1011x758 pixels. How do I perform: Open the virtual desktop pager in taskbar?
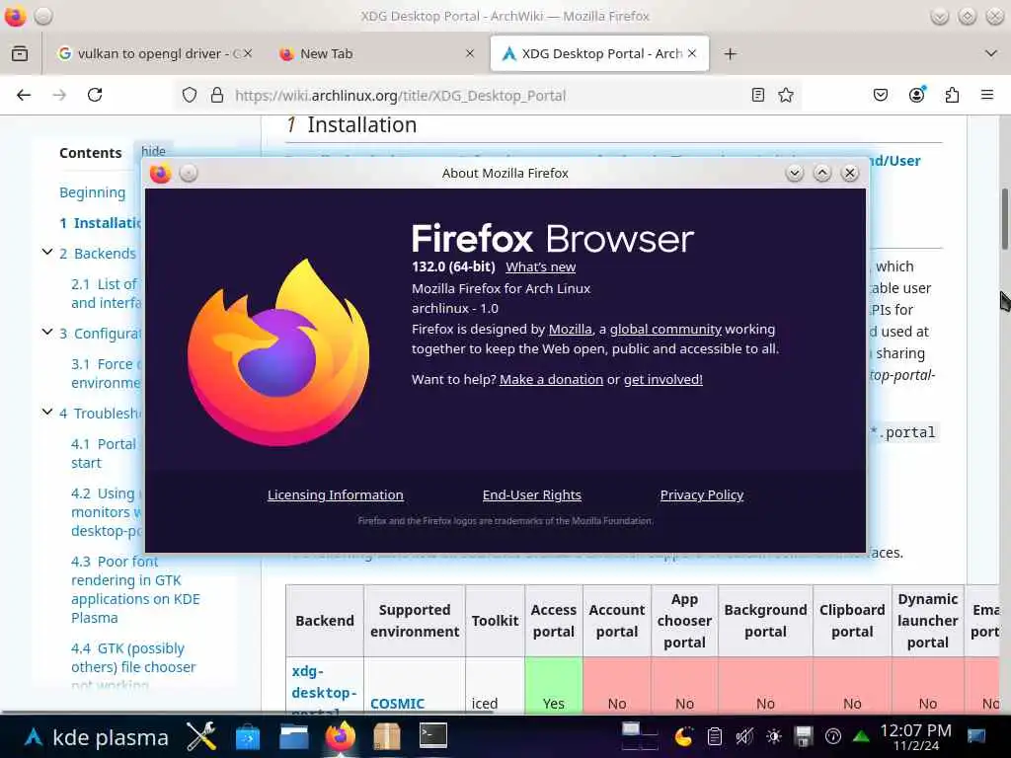pyautogui.click(x=640, y=736)
